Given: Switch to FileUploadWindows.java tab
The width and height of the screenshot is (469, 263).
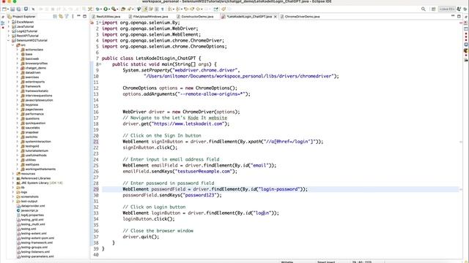Looking at the screenshot, I should click(x=150, y=16).
